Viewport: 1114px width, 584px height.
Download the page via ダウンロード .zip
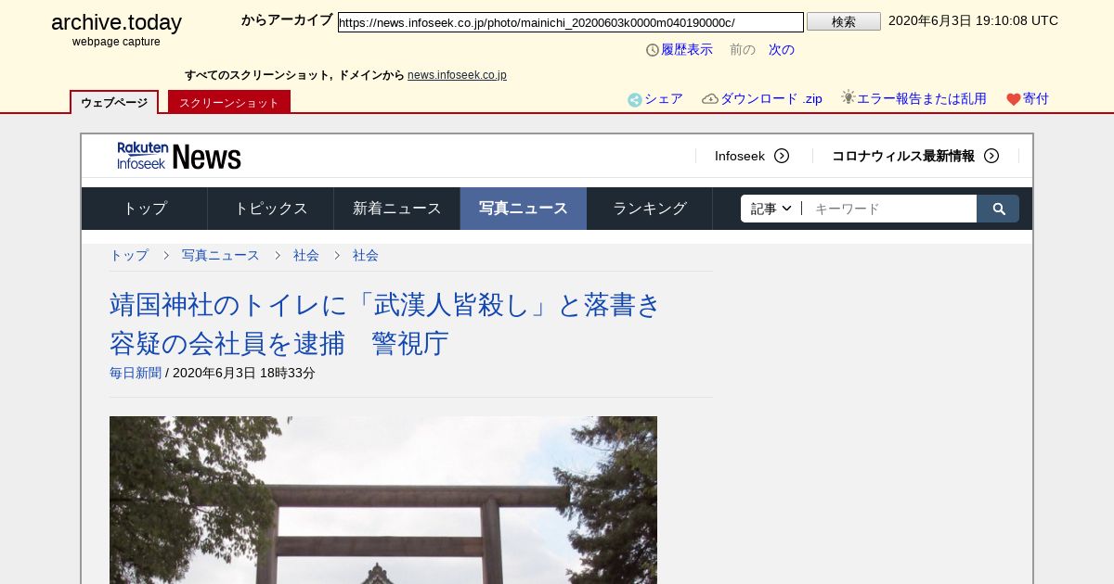pyautogui.click(x=771, y=99)
